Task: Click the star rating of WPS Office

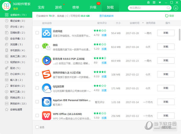Action: pos(100,113)
